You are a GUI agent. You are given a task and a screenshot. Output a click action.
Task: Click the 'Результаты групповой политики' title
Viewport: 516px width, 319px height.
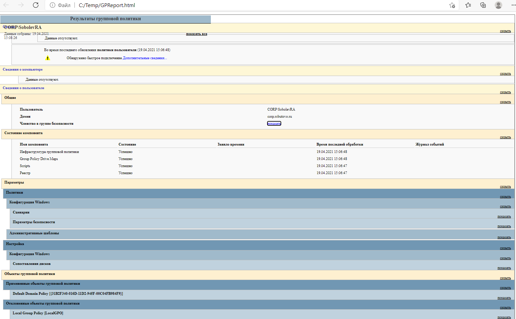click(105, 19)
